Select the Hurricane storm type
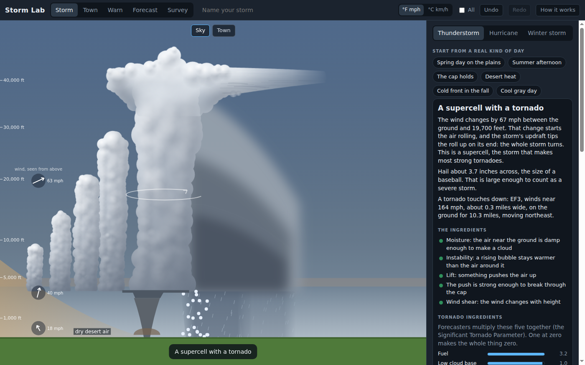This screenshot has width=585, height=365. [x=504, y=33]
